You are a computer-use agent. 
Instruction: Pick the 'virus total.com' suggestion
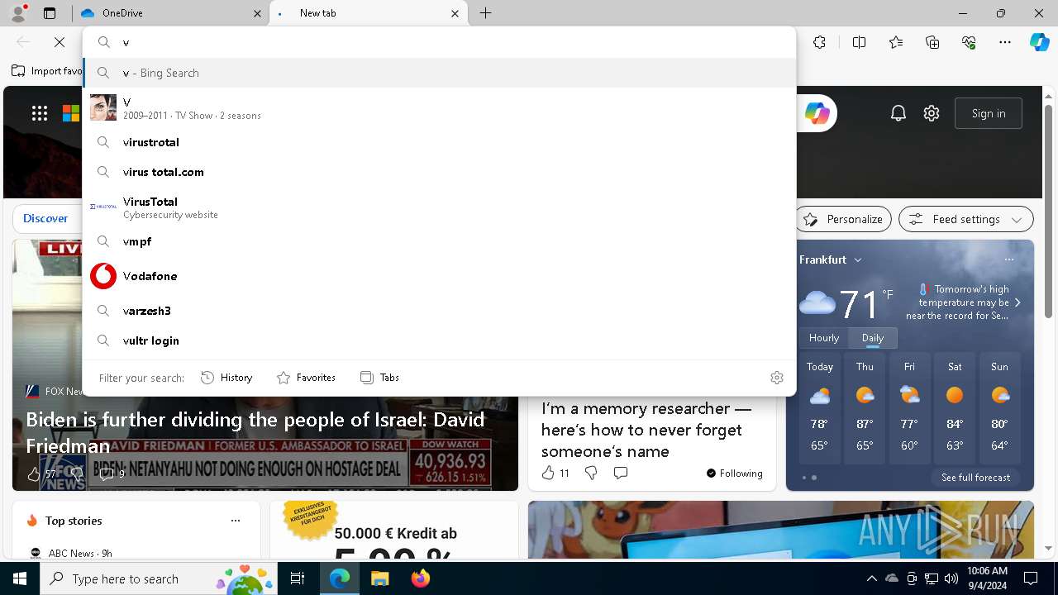pyautogui.click(x=440, y=172)
